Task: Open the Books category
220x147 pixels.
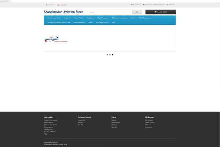Action: click(x=91, y=22)
